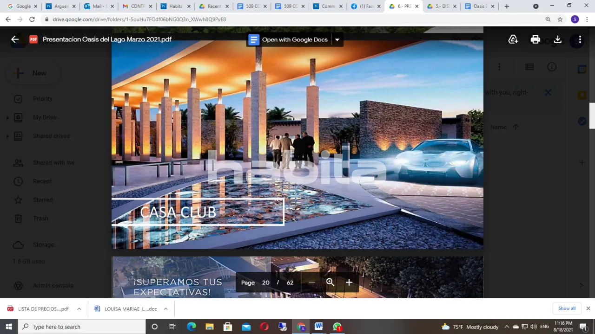Open more actions menu in PDF preview
This screenshot has width=595, height=334.
pyautogui.click(x=580, y=39)
